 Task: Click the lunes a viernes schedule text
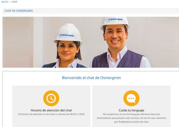(x=51, y=114)
